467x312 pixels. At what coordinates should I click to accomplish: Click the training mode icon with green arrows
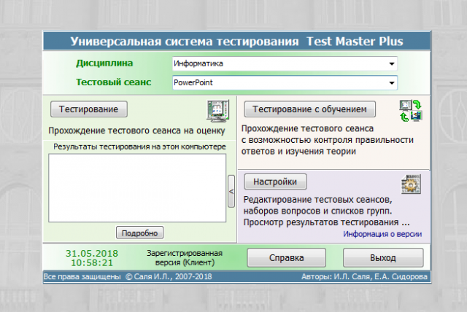pos(411,111)
